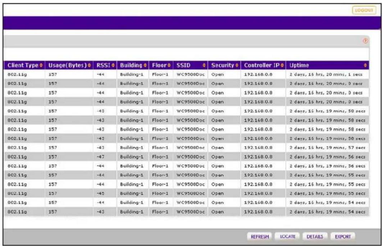Click usage 157 in the 57 secs row

[53, 147]
